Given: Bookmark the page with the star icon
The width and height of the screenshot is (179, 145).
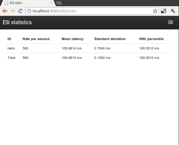Looking at the screenshot, I should pos(155,11).
